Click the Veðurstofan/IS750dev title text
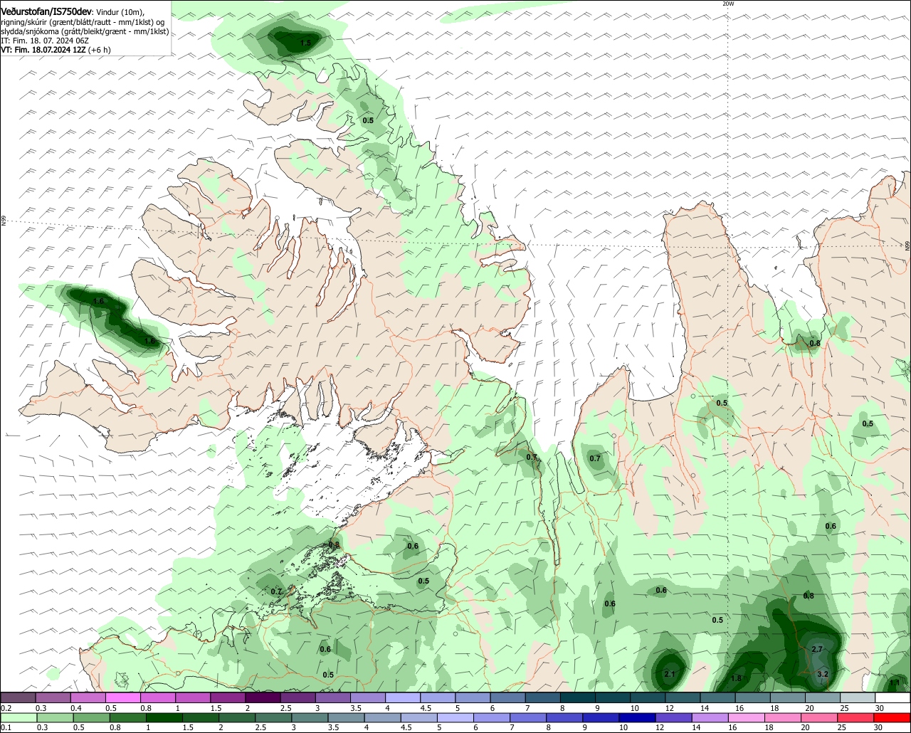This screenshot has width=911, height=733. click(x=46, y=12)
